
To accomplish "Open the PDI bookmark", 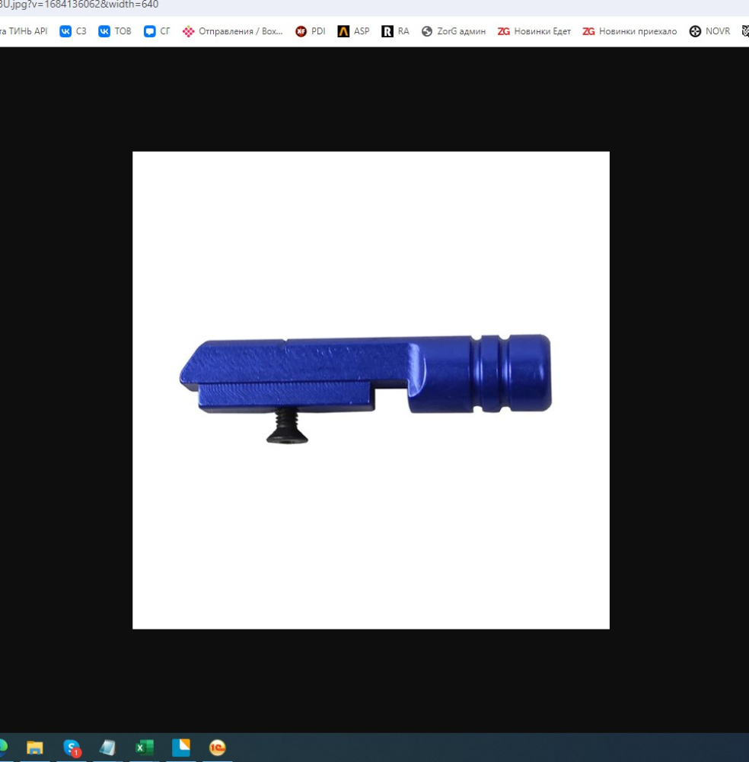I will [x=311, y=31].
